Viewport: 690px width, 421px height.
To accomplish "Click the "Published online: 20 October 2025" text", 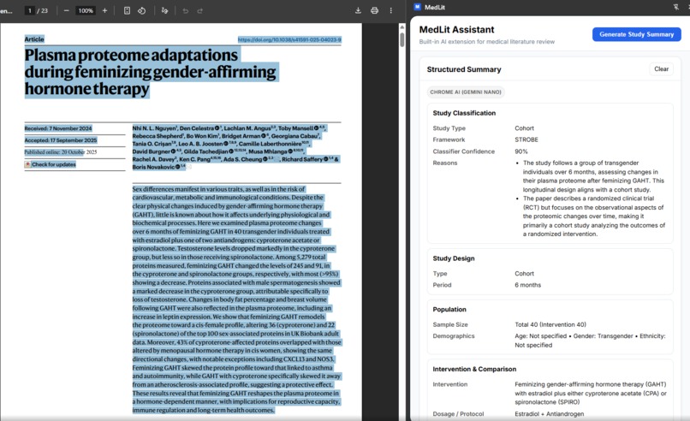I will pos(61,152).
